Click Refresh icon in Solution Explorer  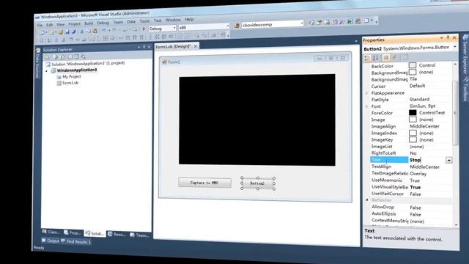click(x=62, y=56)
